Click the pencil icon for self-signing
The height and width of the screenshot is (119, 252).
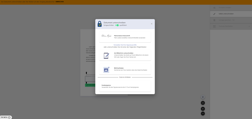click(x=214, y=14)
